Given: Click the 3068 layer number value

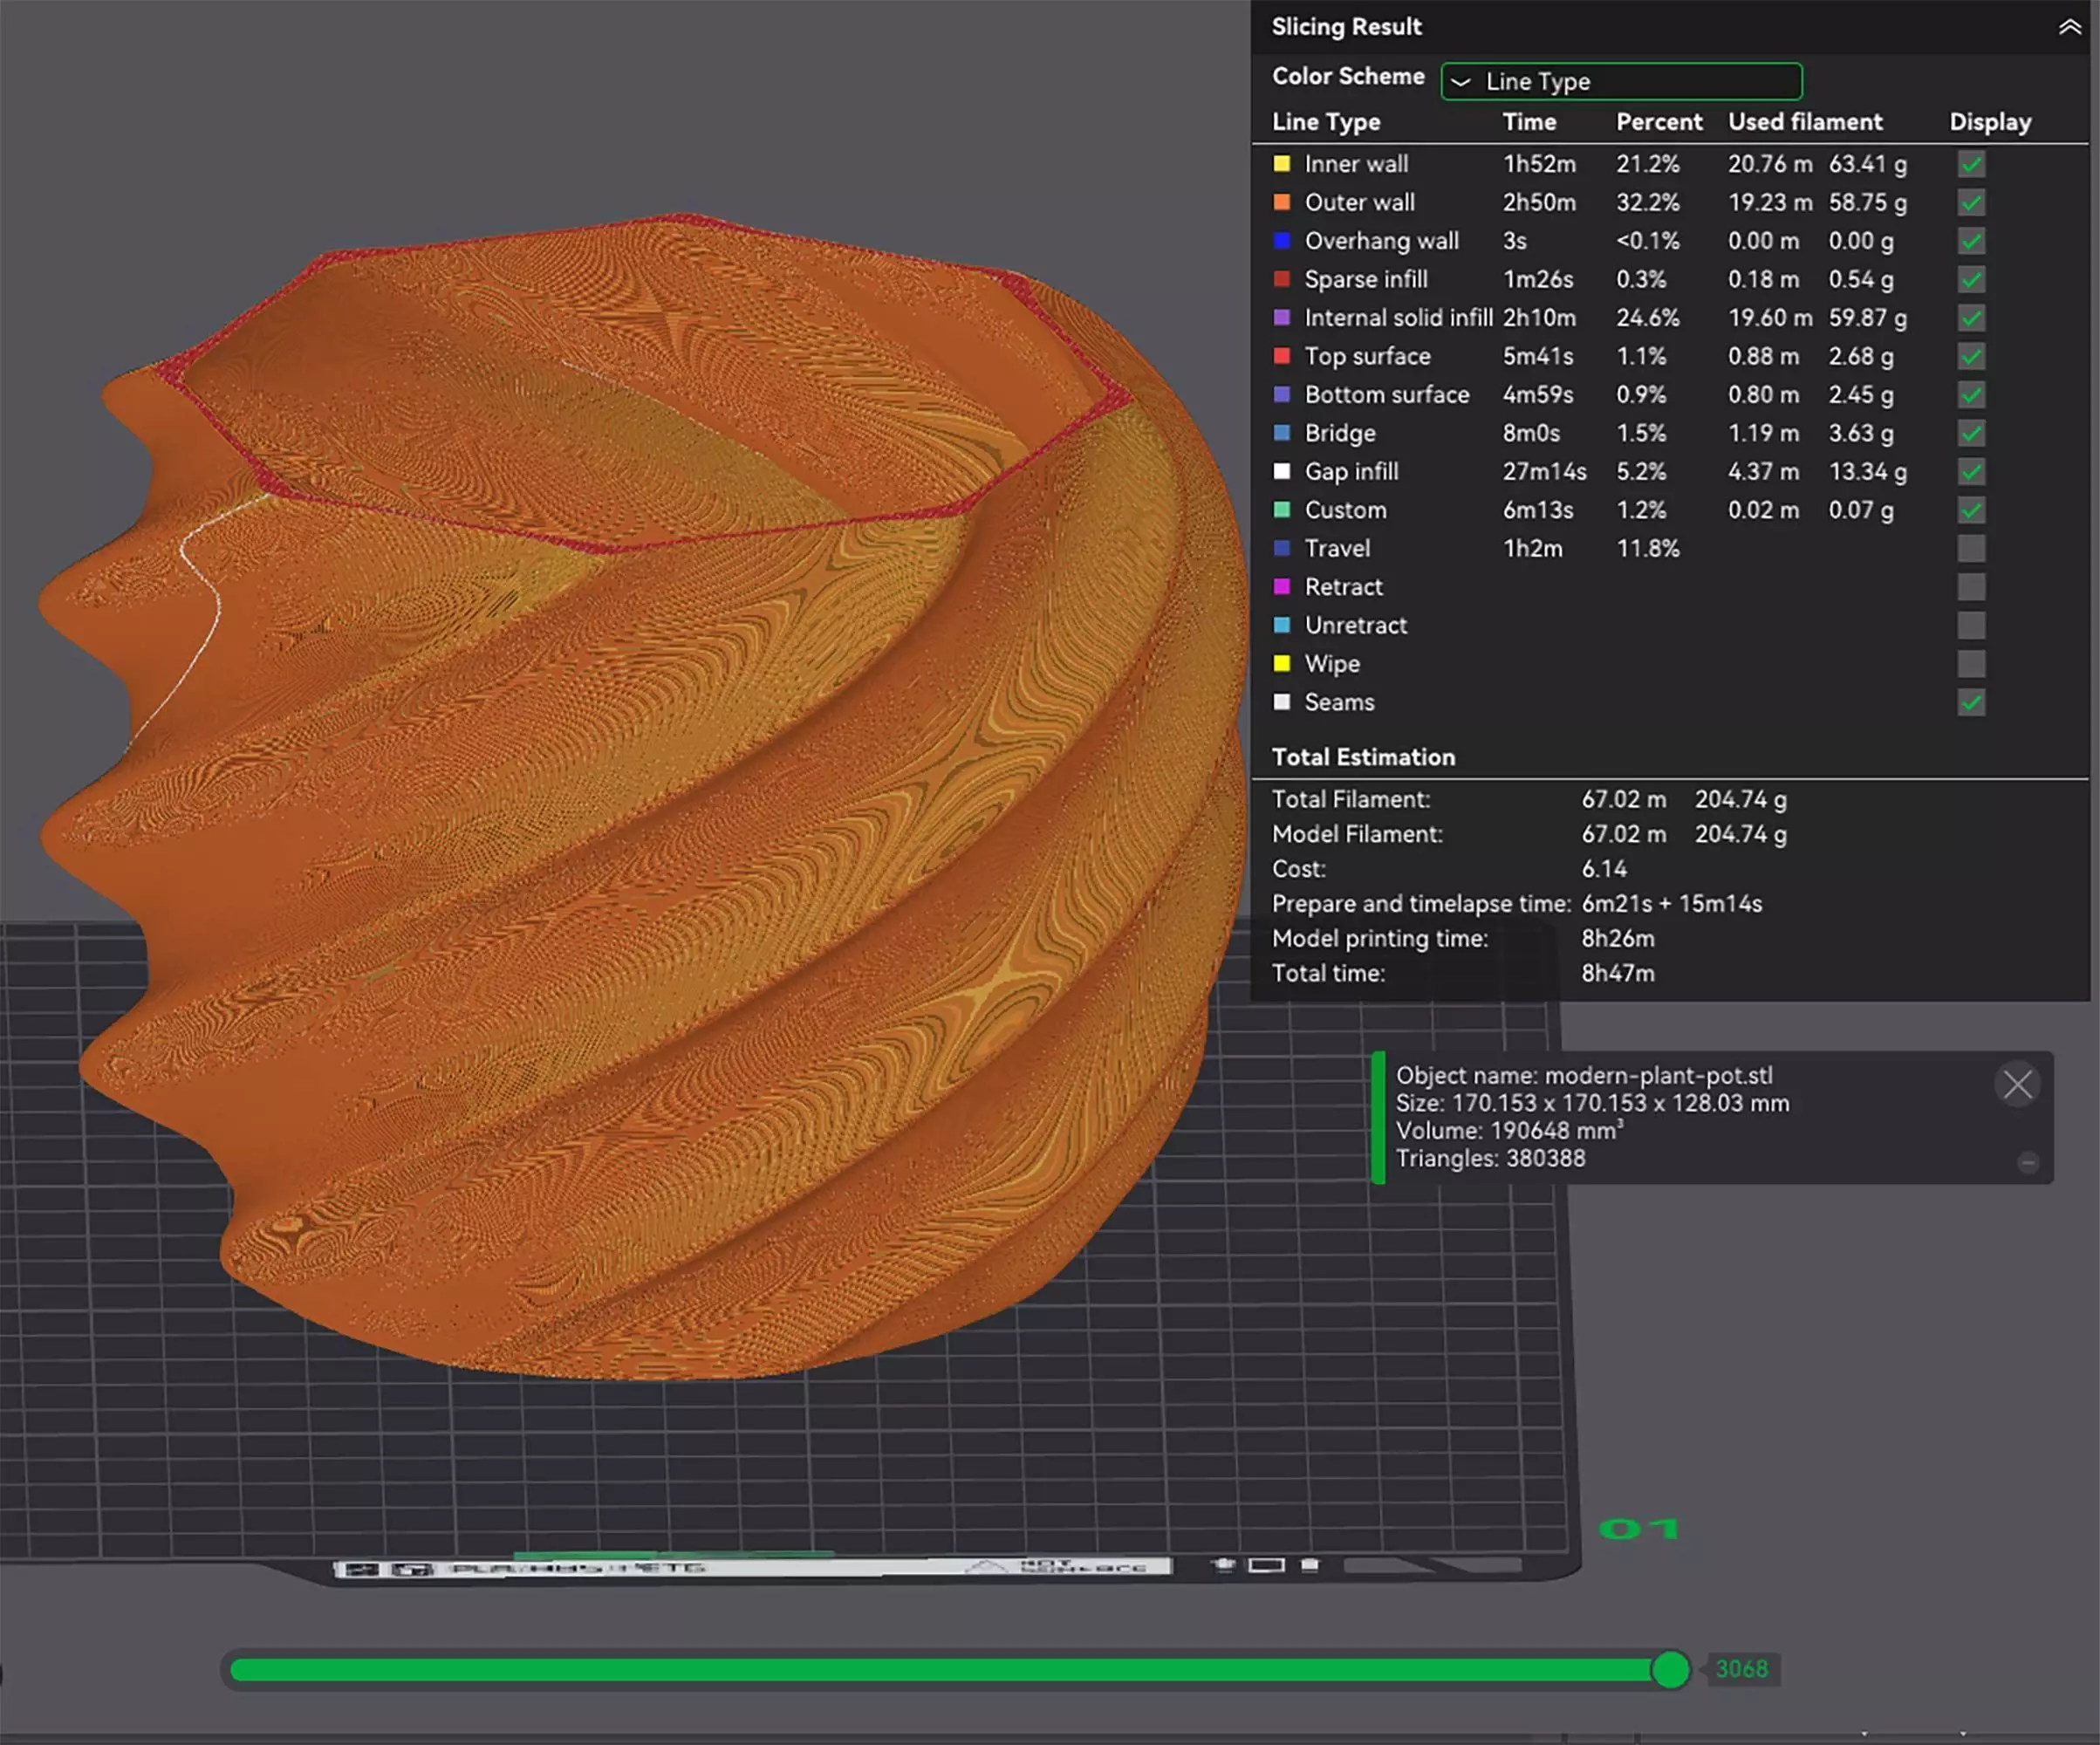Looking at the screenshot, I should click(1741, 1669).
